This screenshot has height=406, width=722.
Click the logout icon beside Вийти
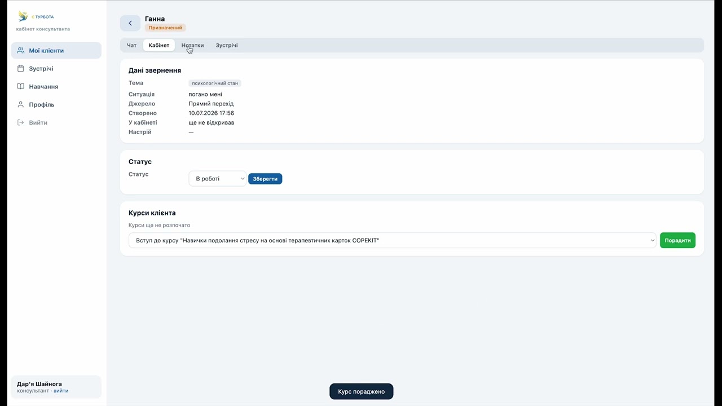21,122
